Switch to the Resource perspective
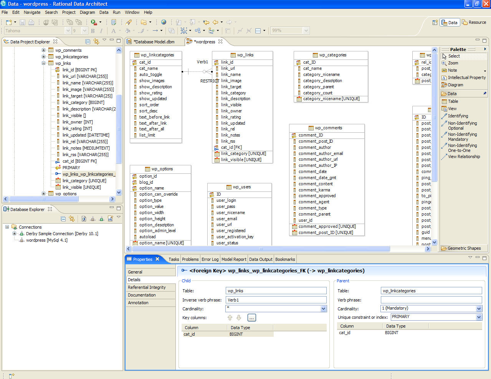This screenshot has height=379, width=491. tap(474, 22)
